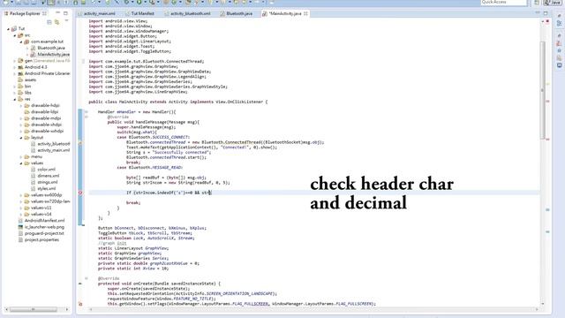Switch to the Java perspective
Image resolution: width=565 pixels, height=318 pixels.
point(552,3)
